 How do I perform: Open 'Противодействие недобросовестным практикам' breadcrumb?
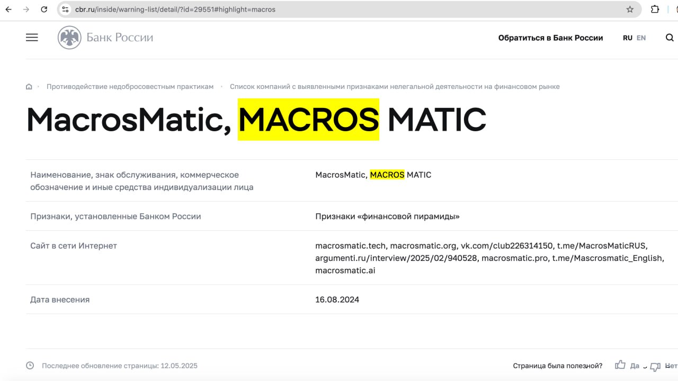click(130, 87)
